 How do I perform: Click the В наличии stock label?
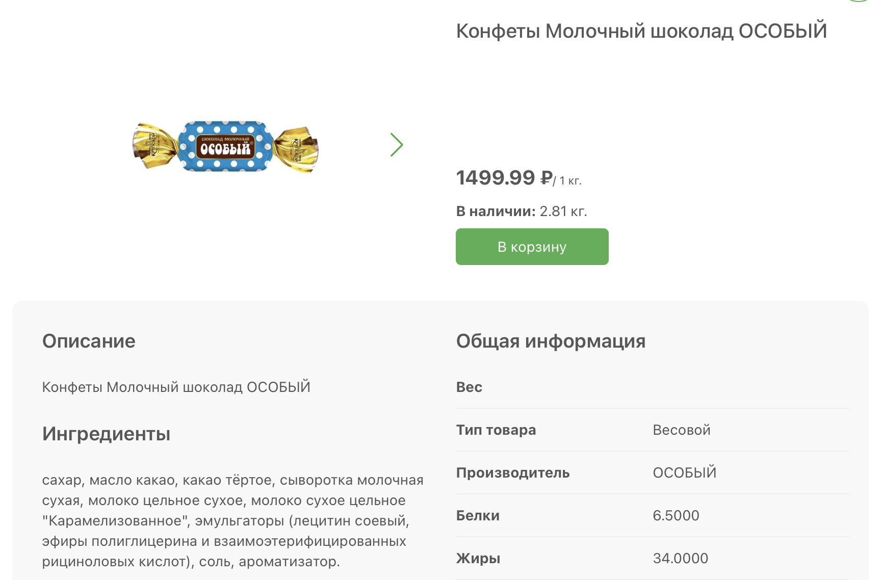pyautogui.click(x=496, y=211)
